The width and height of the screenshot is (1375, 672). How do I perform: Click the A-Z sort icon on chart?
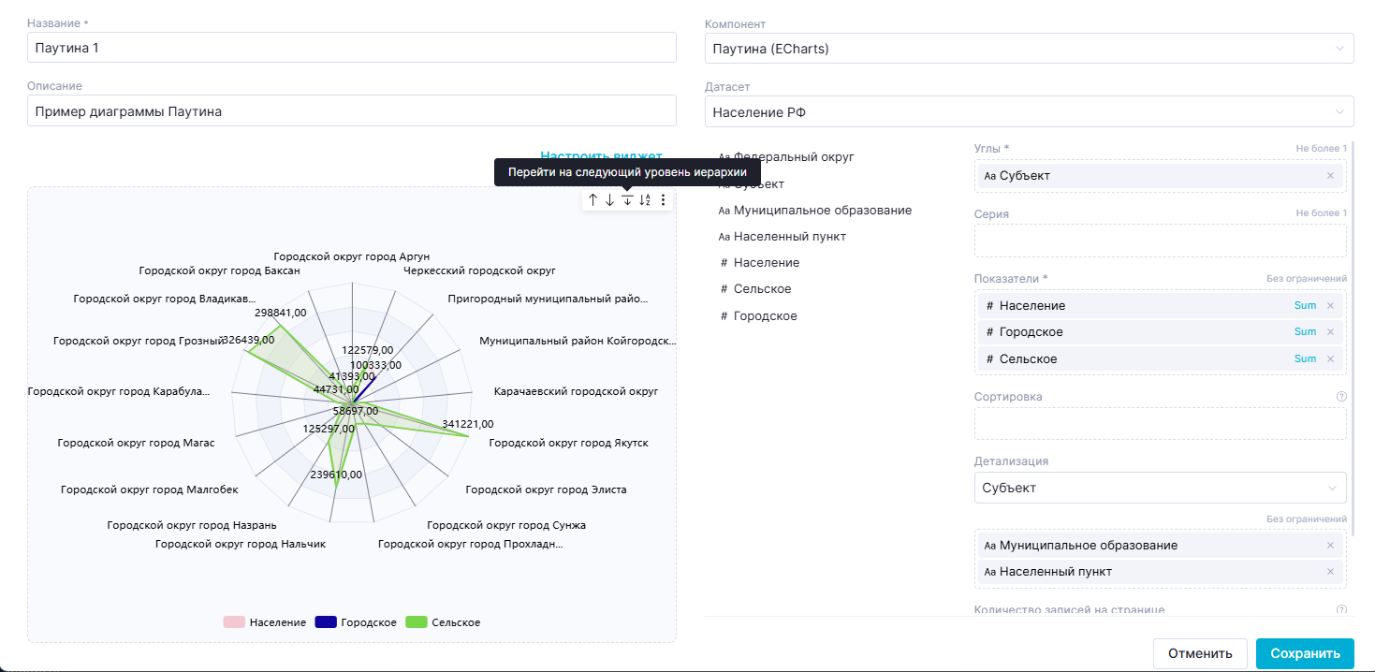645,200
